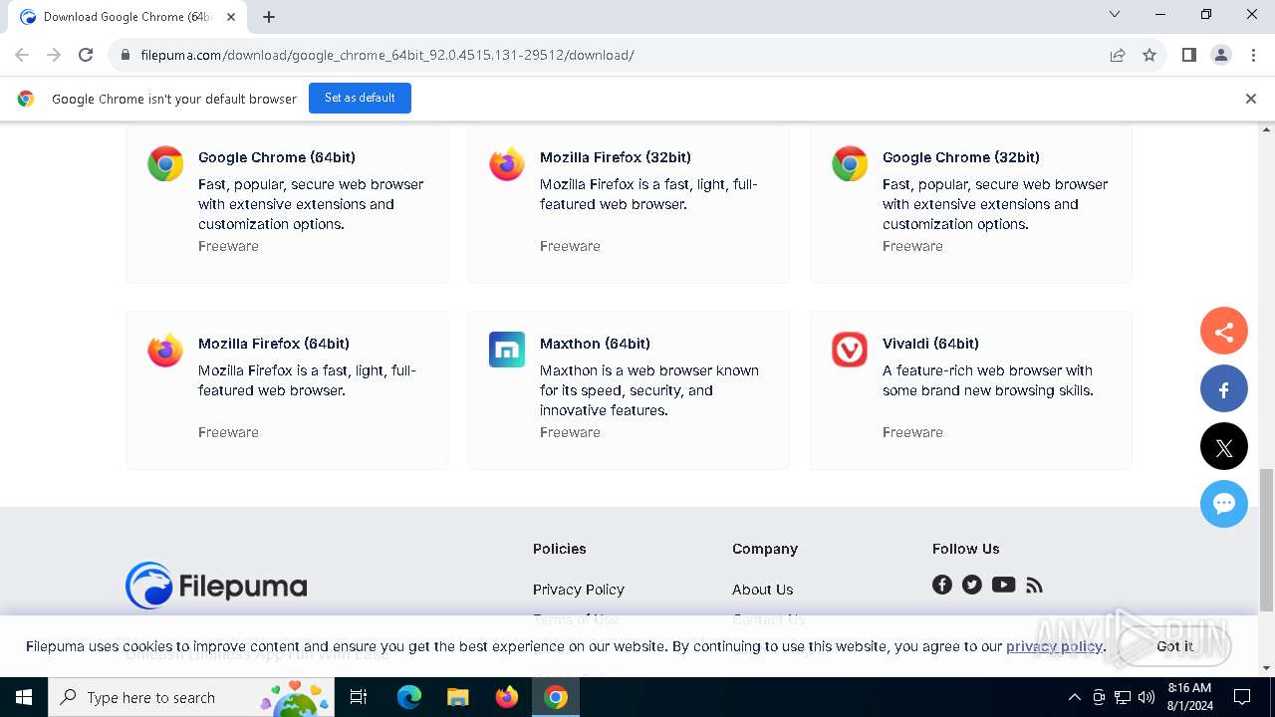Share page via Facebook floating button
Image resolution: width=1275 pixels, height=717 pixels.
[x=1224, y=389]
